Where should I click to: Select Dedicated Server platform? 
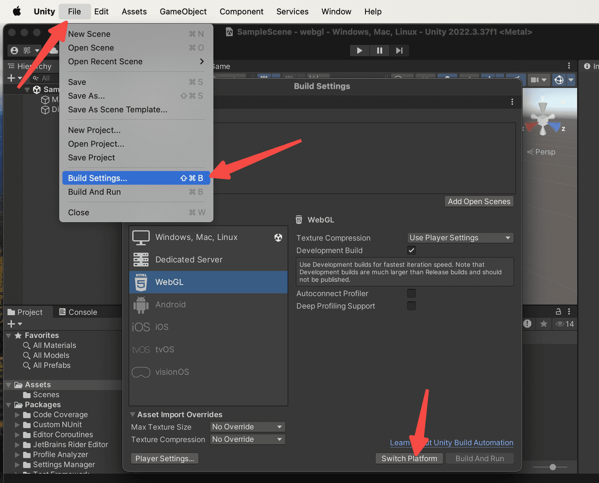tap(208, 260)
